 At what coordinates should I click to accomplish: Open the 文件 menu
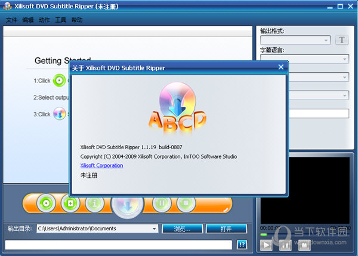[x=11, y=20]
